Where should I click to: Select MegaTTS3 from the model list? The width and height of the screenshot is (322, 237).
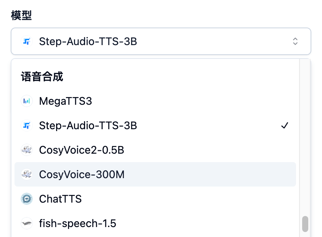(x=66, y=101)
